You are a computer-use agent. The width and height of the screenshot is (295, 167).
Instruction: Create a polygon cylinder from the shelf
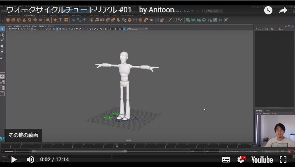click(x=19, y=20)
